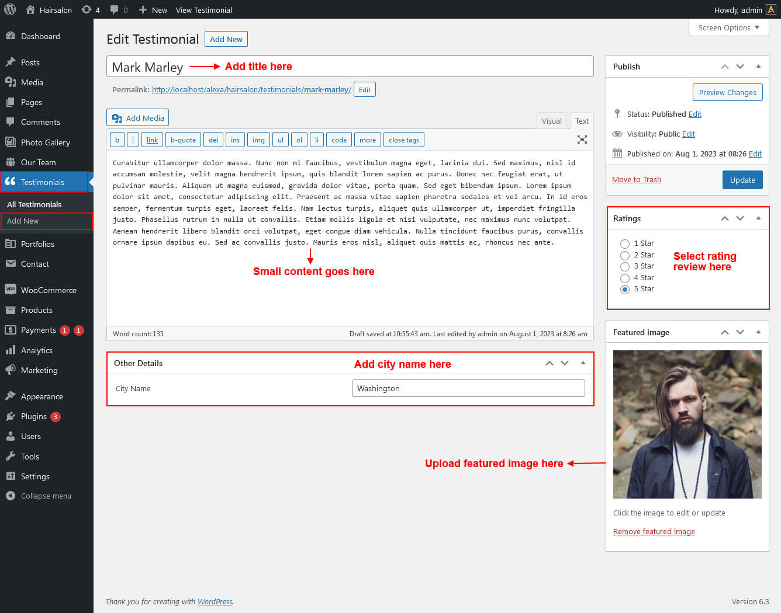Screen dimensions: 781x613
Task: Move Publish panel down
Action: (x=740, y=67)
